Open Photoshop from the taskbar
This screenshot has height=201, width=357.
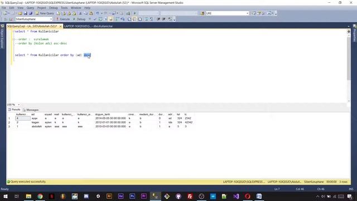(132, 196)
